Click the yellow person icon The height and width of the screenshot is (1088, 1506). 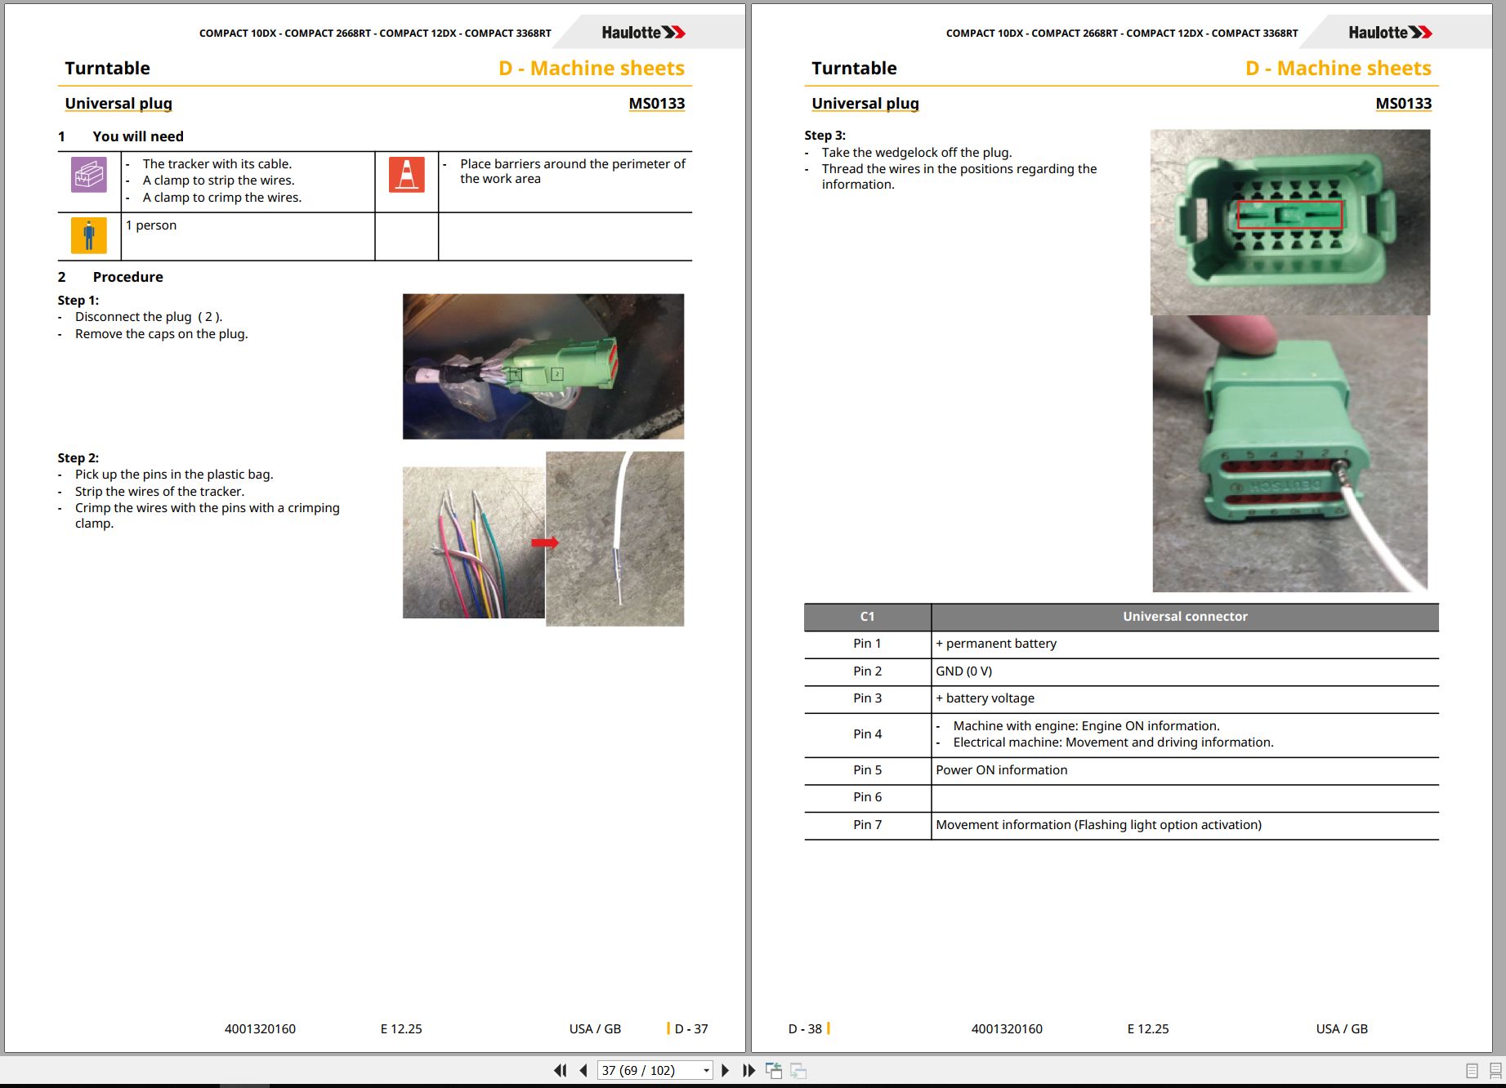click(x=89, y=236)
